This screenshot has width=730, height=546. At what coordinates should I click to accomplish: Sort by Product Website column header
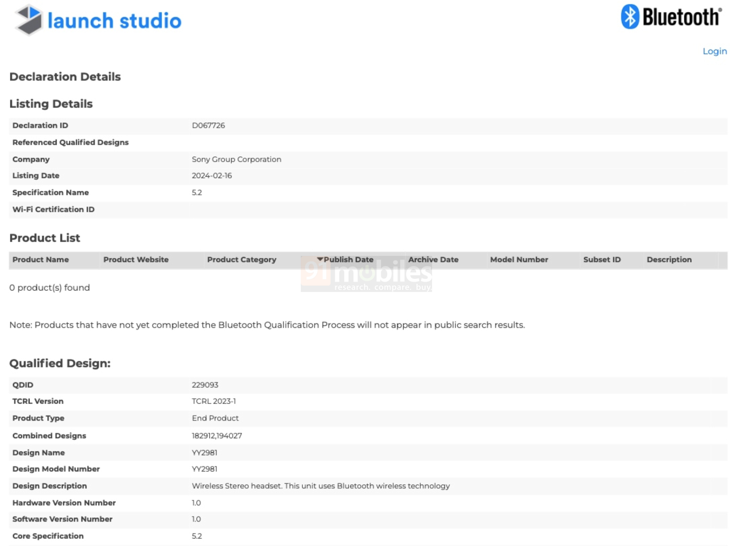pyautogui.click(x=136, y=260)
